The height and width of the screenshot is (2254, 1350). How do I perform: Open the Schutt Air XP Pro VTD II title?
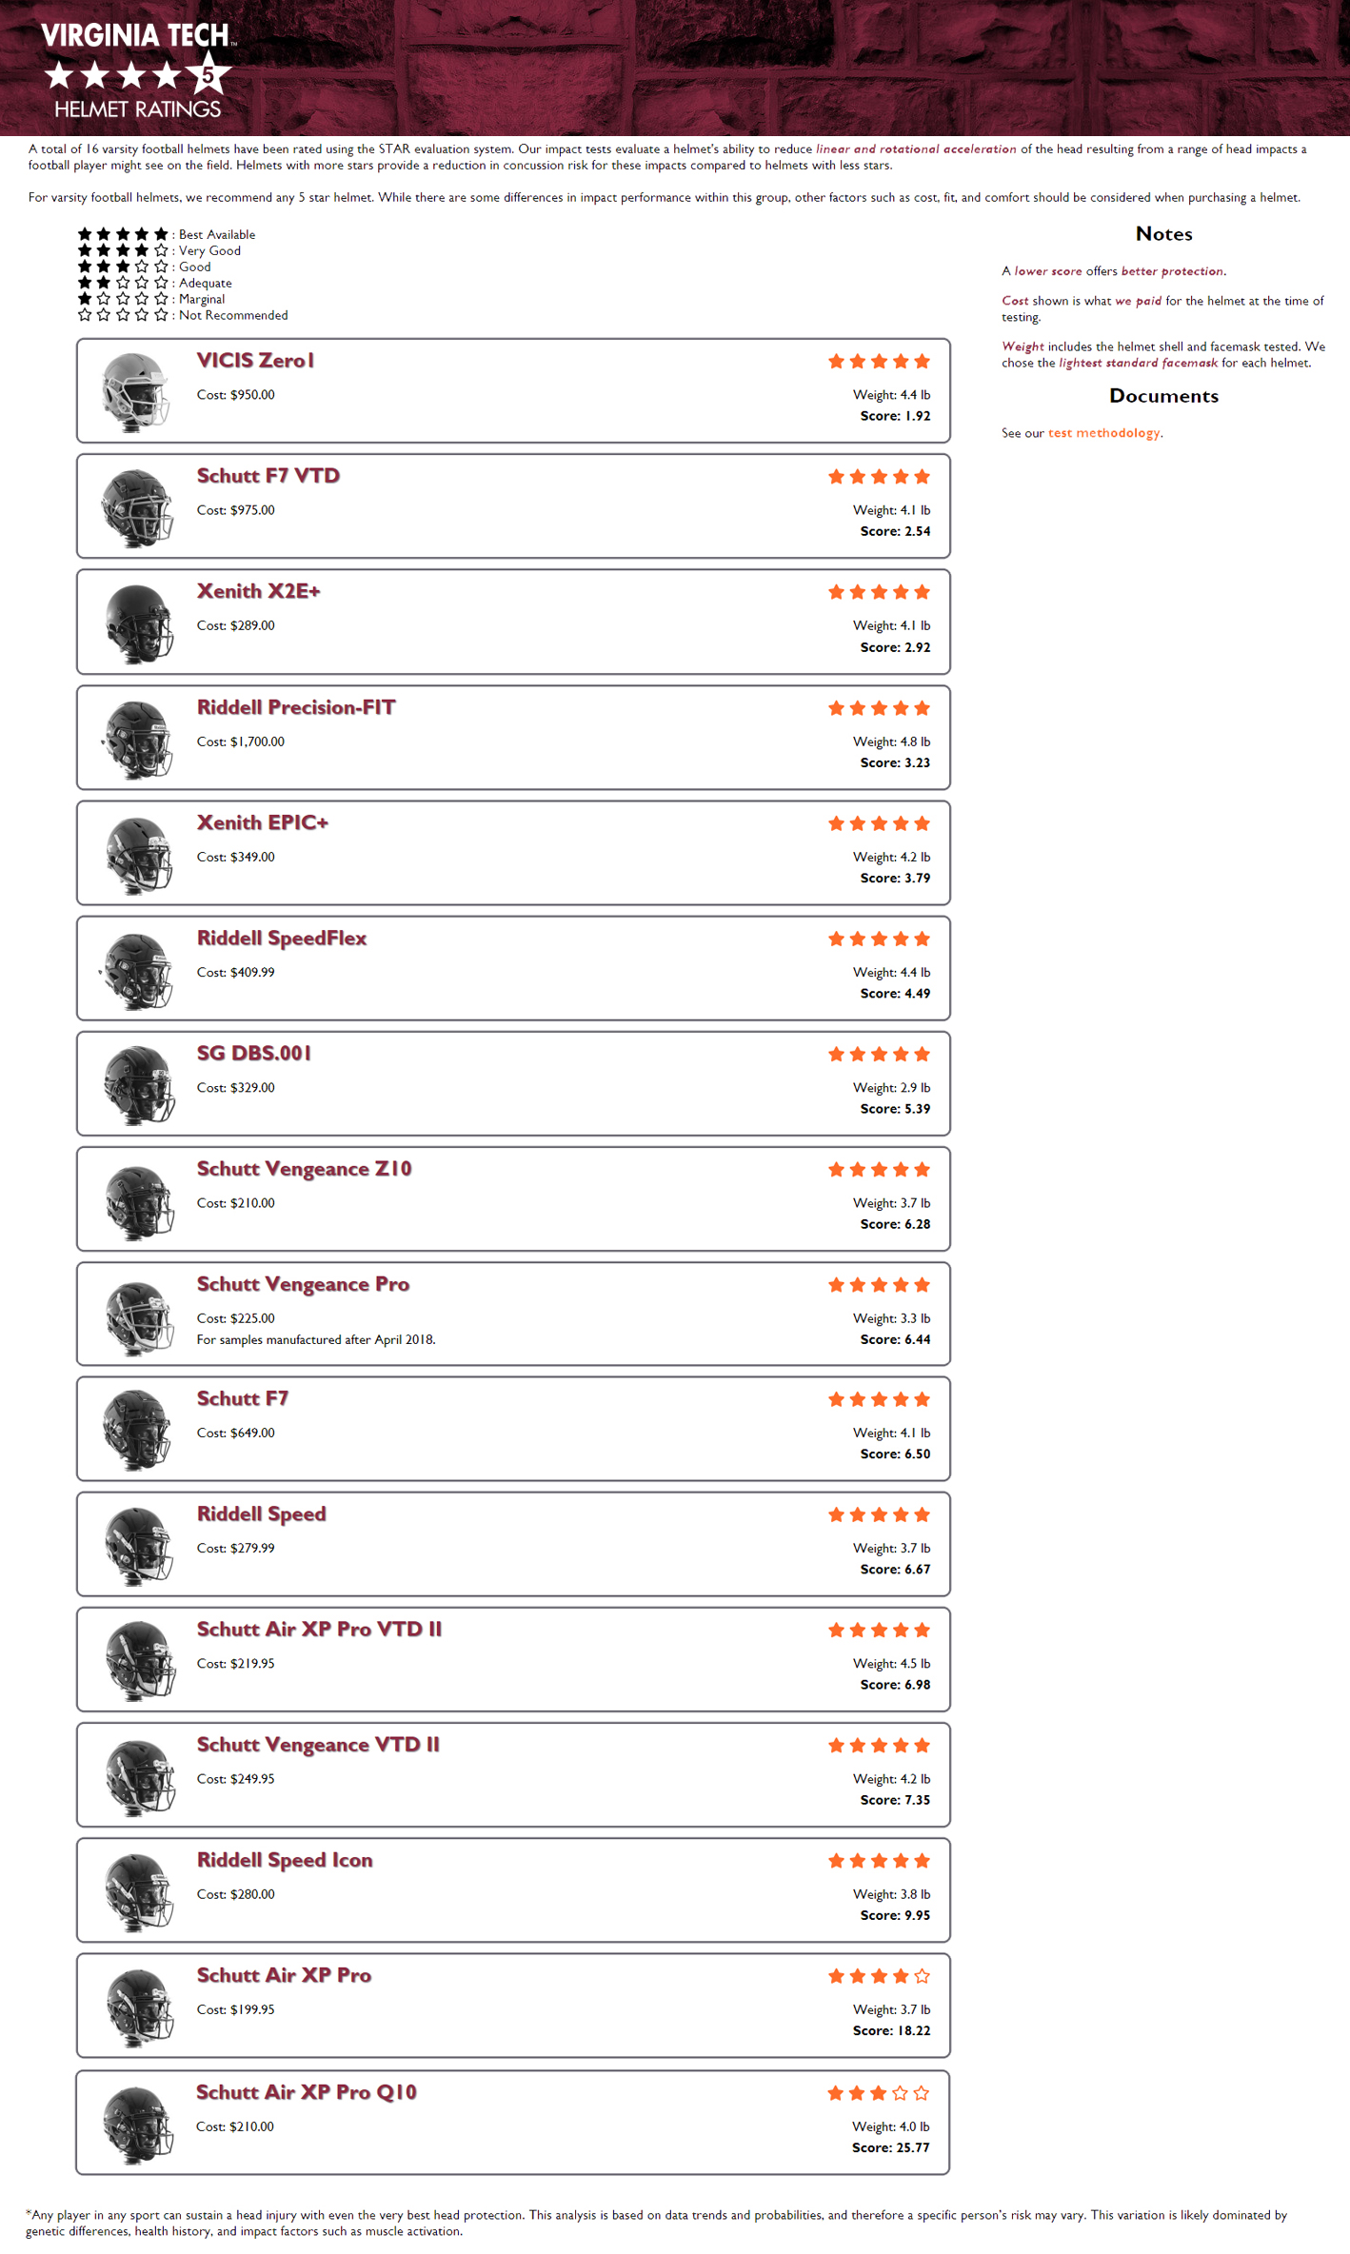tap(319, 1630)
